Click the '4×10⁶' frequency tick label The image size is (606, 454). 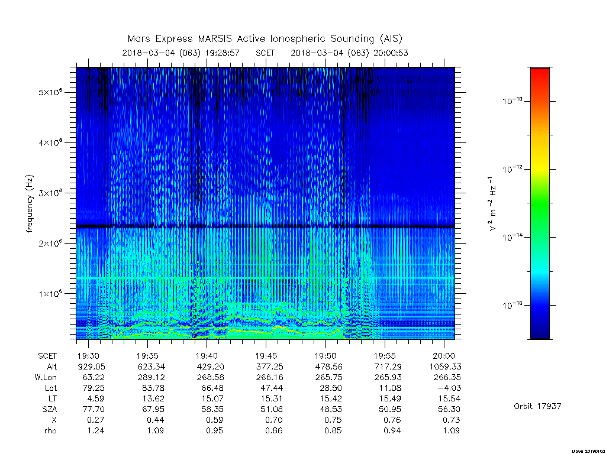click(x=50, y=143)
